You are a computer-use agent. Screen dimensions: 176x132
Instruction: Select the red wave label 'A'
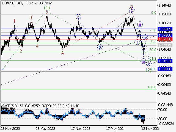(x=63, y=53)
